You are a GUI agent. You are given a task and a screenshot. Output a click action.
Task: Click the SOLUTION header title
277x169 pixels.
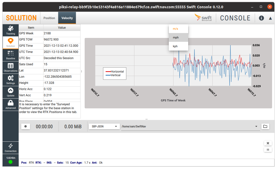click(21, 18)
